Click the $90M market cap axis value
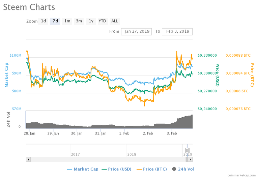259x178 pixels. pos(17,73)
